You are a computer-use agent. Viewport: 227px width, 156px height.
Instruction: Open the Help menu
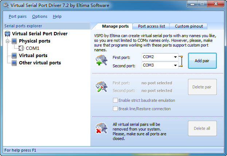(x=57, y=16)
